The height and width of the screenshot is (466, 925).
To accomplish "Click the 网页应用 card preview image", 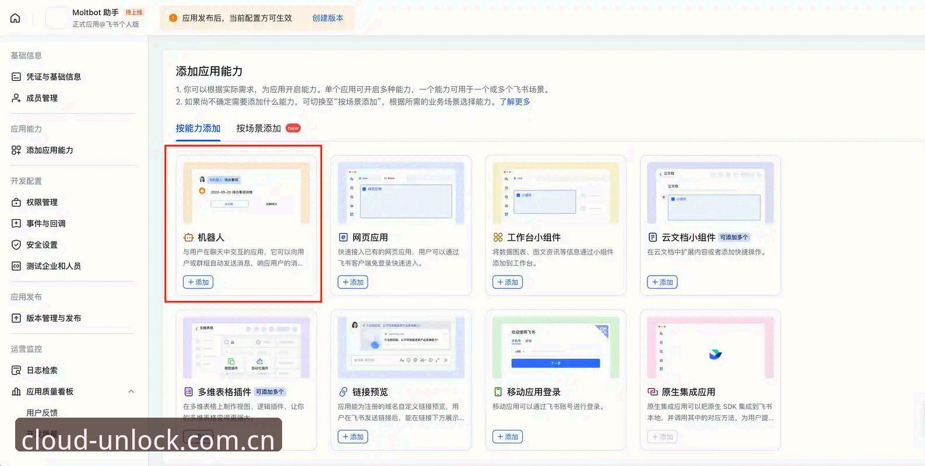I will pos(401,193).
